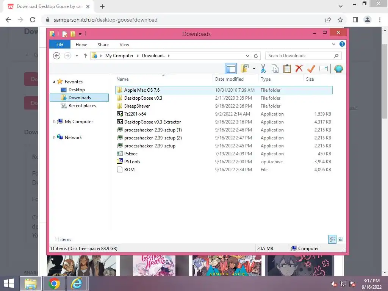Expand the ribbon with chevron arrow

[333, 44]
